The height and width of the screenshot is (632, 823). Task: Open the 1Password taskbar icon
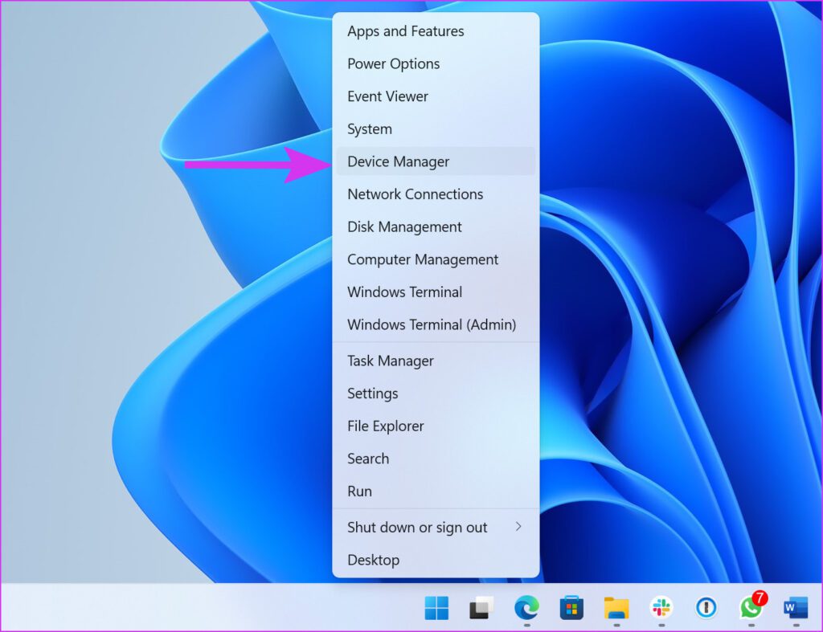tap(705, 608)
